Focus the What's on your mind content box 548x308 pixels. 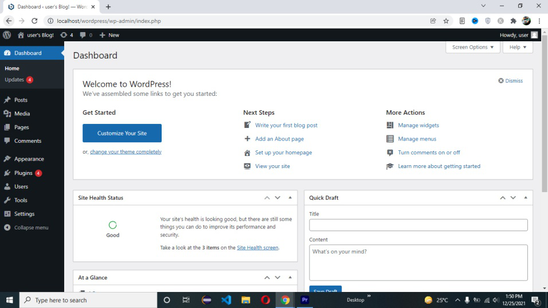418,263
